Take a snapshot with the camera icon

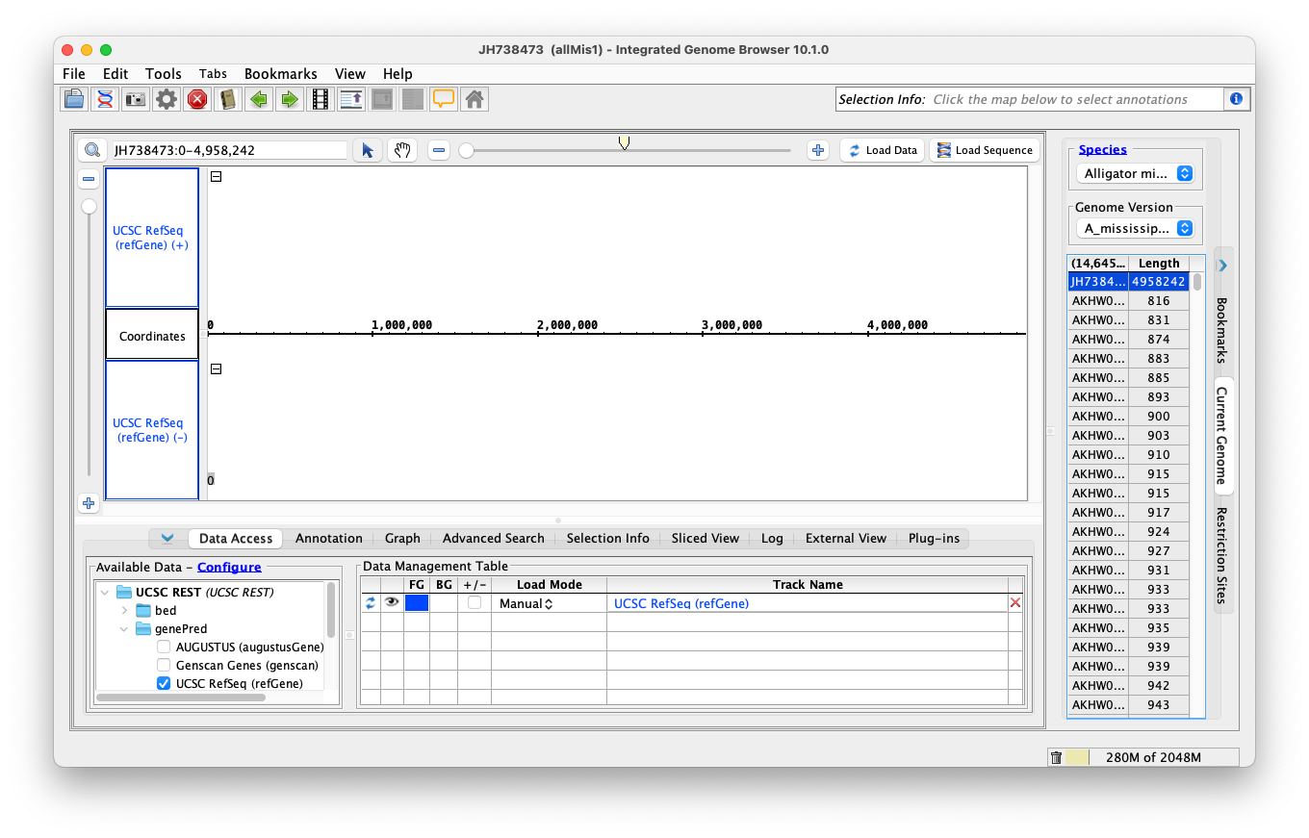136,99
